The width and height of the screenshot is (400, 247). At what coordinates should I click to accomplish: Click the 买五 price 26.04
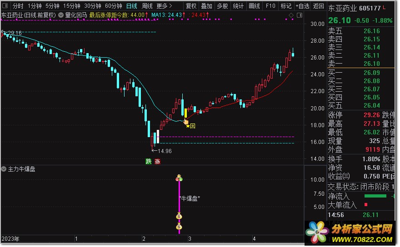tap(372, 105)
